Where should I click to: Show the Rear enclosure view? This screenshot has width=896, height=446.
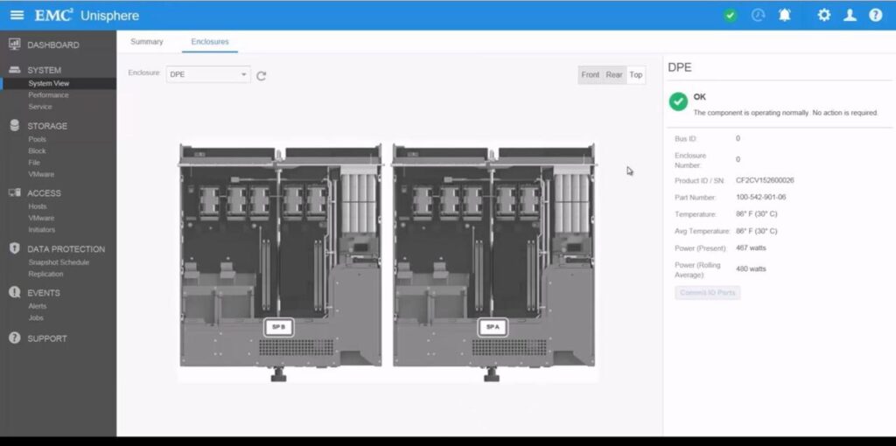click(x=614, y=75)
